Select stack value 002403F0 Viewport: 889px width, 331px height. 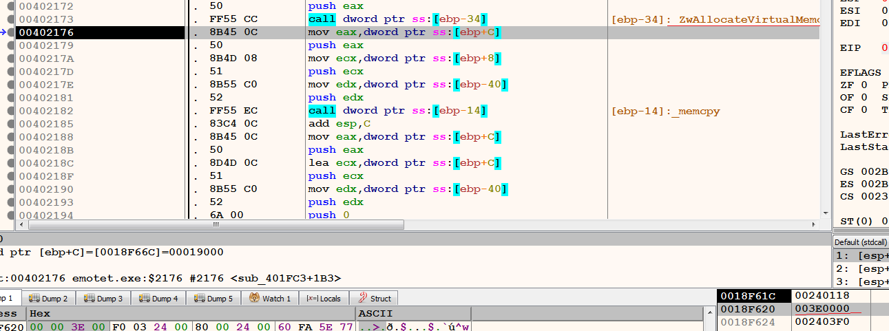tap(822, 322)
